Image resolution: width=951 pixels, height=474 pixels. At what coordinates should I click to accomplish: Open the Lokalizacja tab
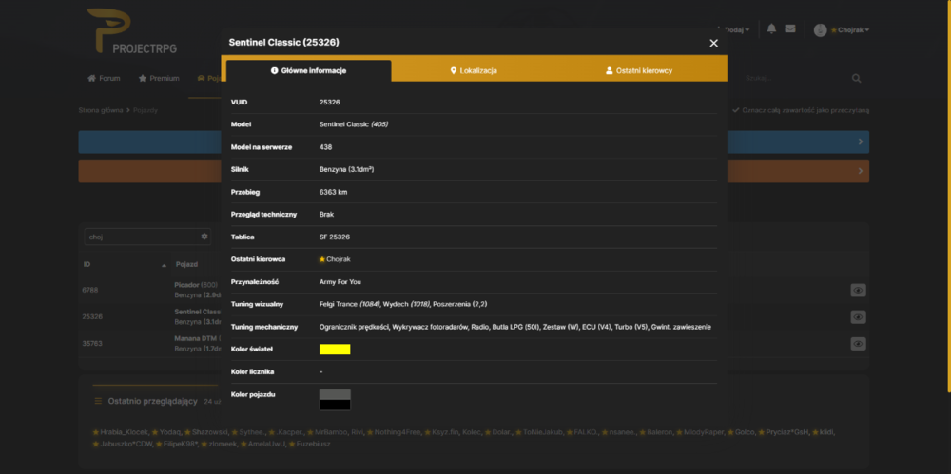click(475, 71)
